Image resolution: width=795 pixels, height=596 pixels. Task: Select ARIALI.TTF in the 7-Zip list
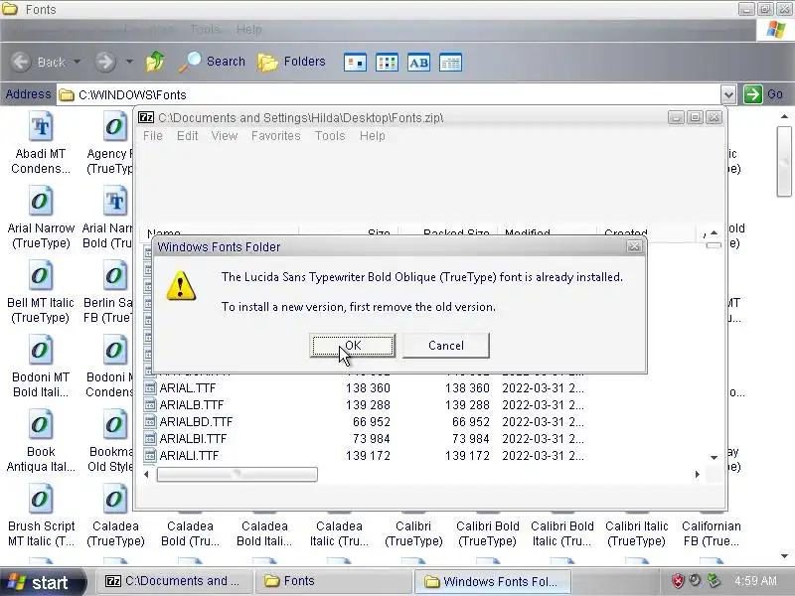189,456
